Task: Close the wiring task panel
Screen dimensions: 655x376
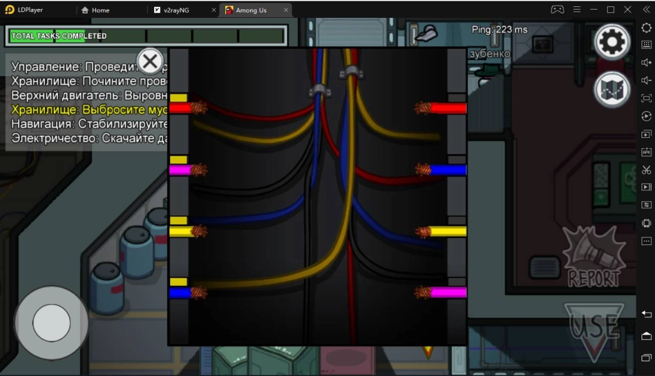Action: pos(150,63)
